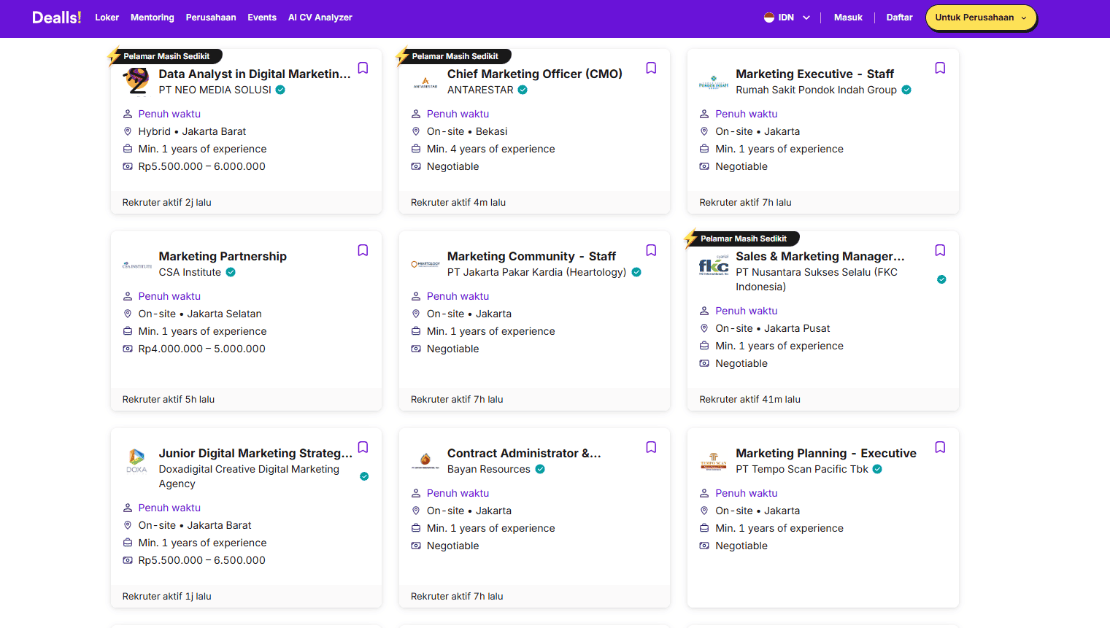Screen dimensions: 1110x628
Task: Click verified badge next to Bayan Resources
Action: 540,469
